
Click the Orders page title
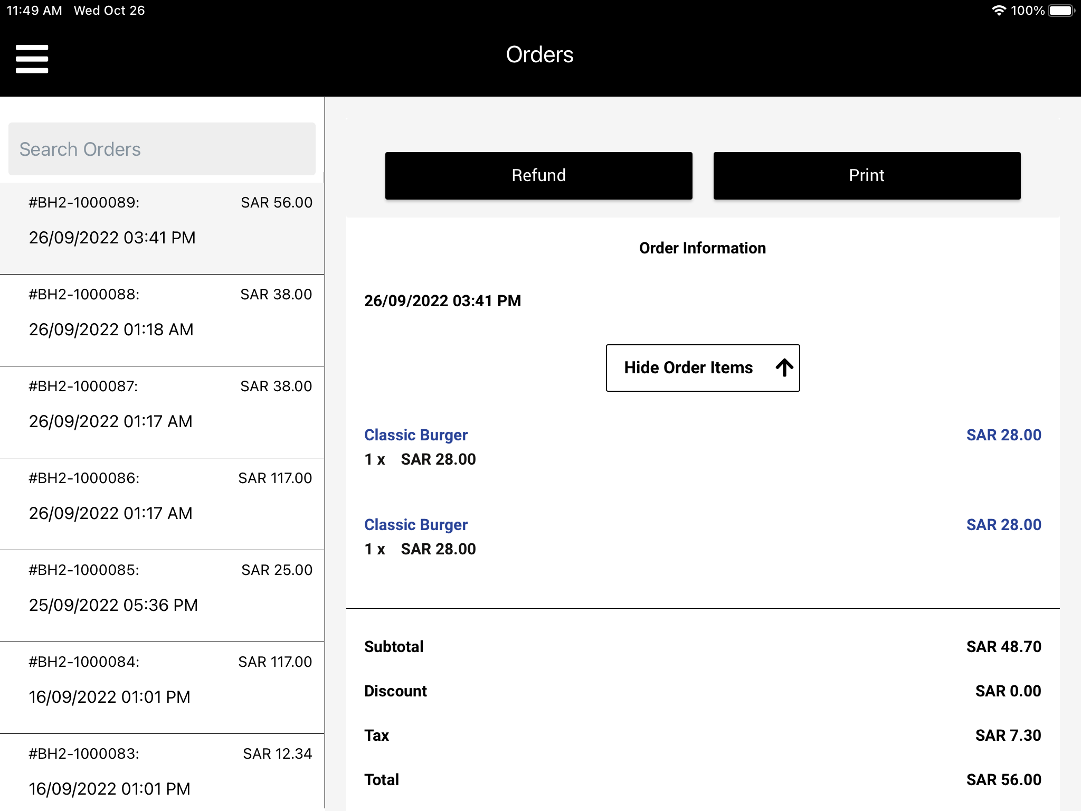[x=539, y=54]
